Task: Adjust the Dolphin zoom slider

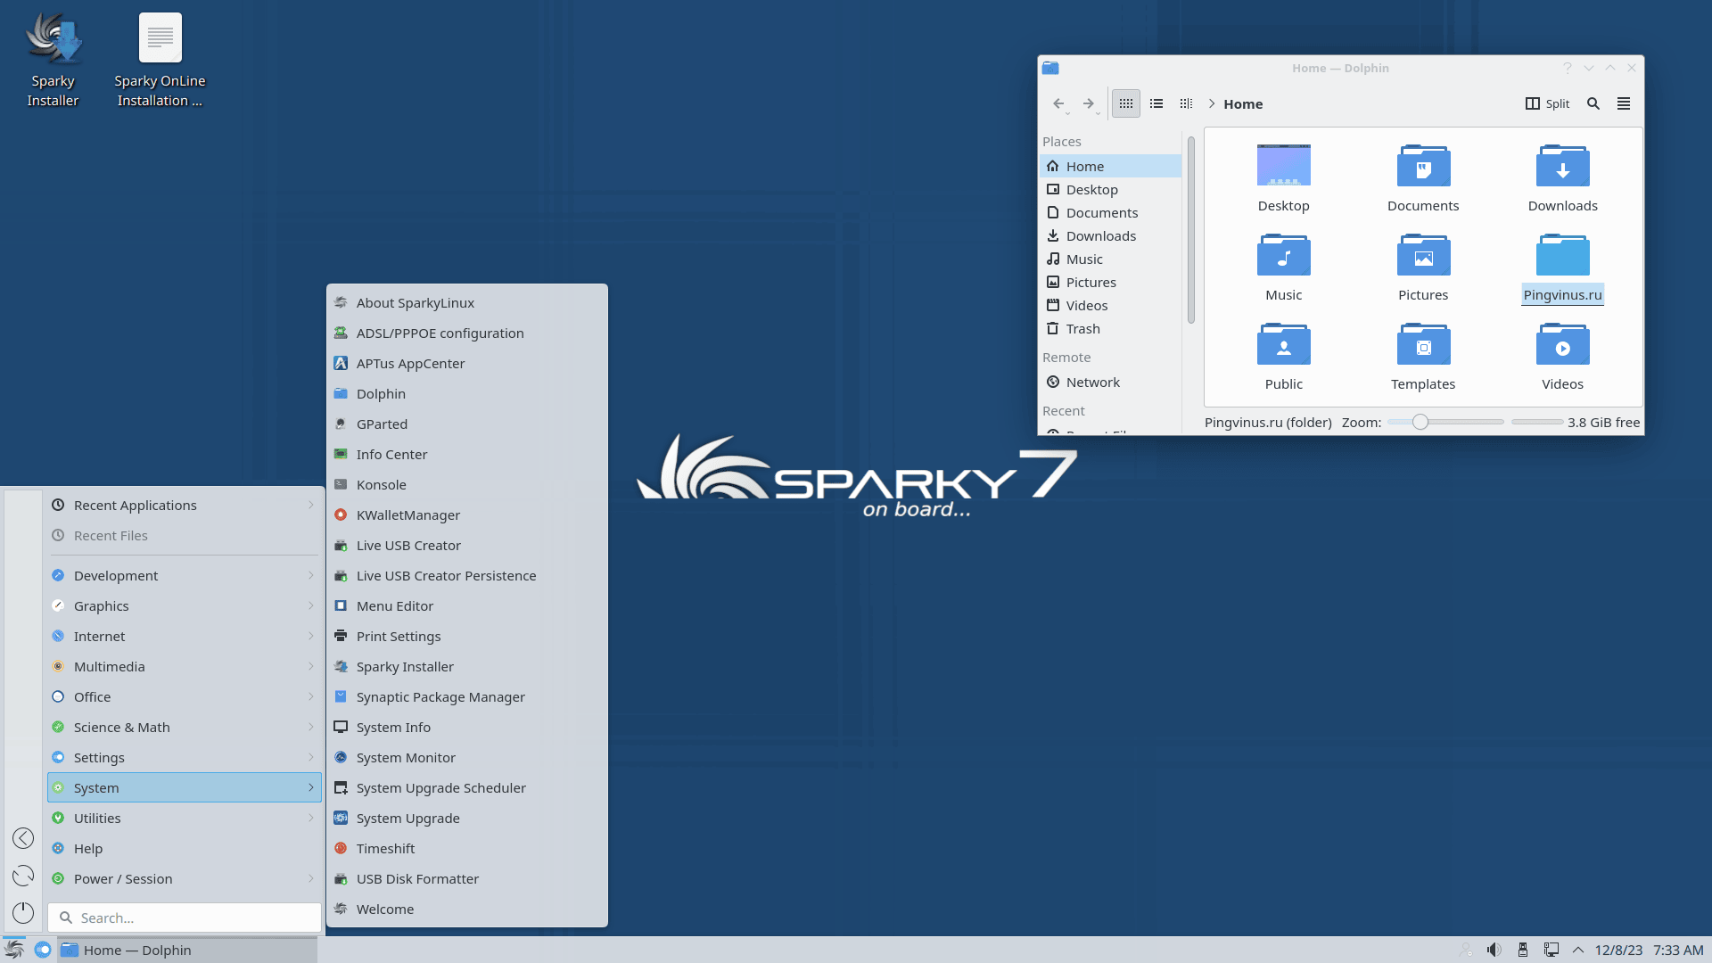Action: (x=1420, y=422)
